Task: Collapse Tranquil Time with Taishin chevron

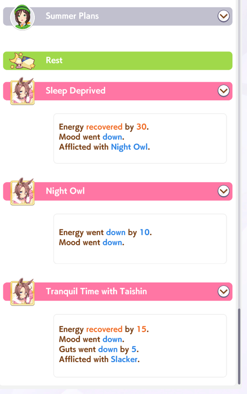Action: click(x=223, y=292)
